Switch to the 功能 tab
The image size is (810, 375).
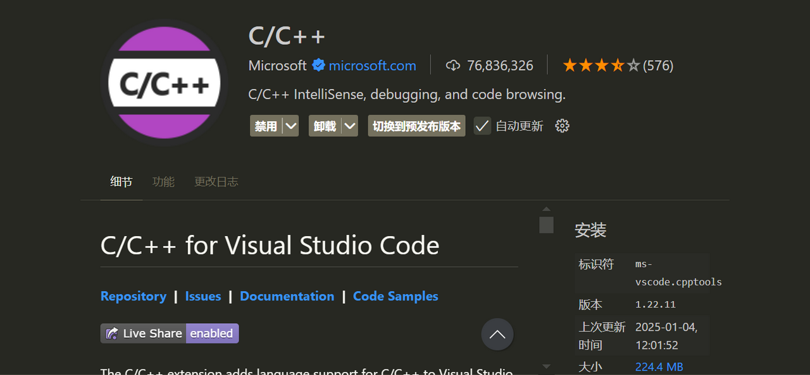point(163,182)
